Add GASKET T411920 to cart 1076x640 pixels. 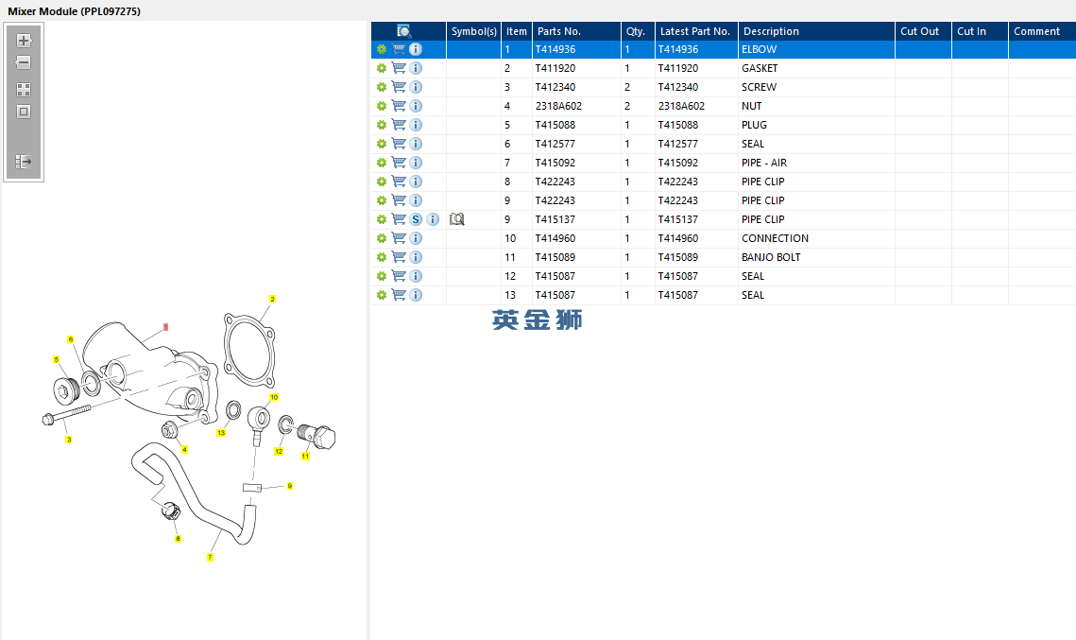(x=399, y=68)
